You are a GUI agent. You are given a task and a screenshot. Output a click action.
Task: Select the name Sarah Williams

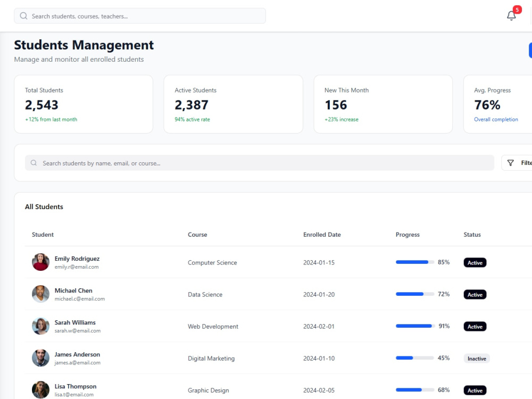pyautogui.click(x=75, y=322)
